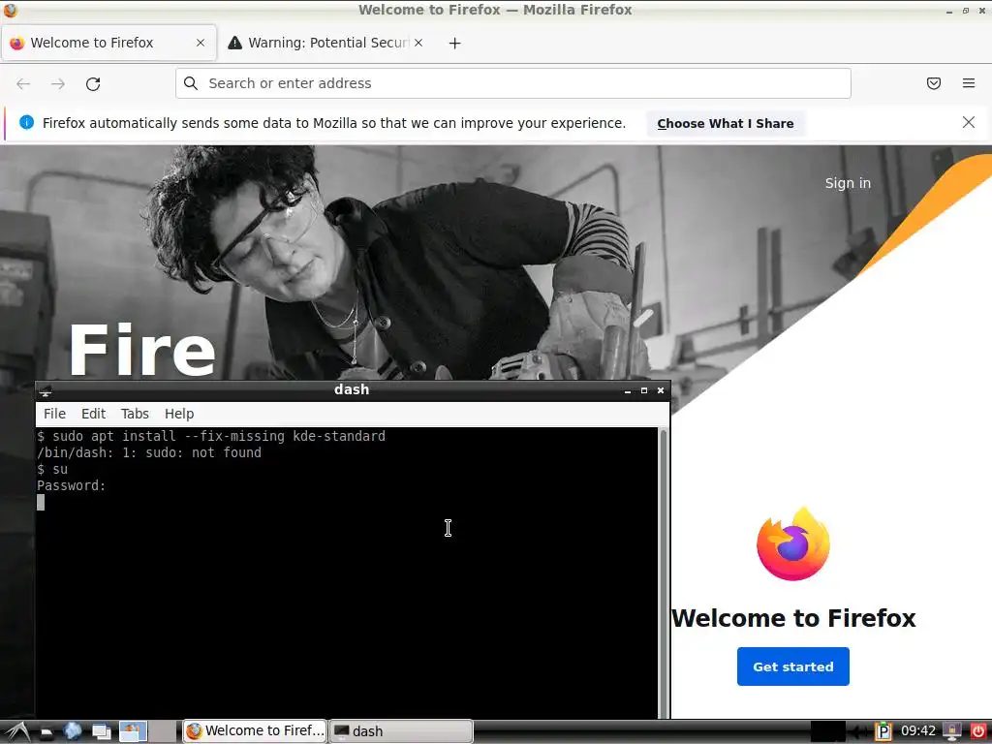Click the volume speaker tray icon

[x=858, y=731]
